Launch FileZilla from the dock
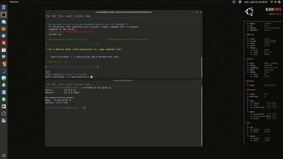This screenshot has height=159, width=283. pos(4,43)
